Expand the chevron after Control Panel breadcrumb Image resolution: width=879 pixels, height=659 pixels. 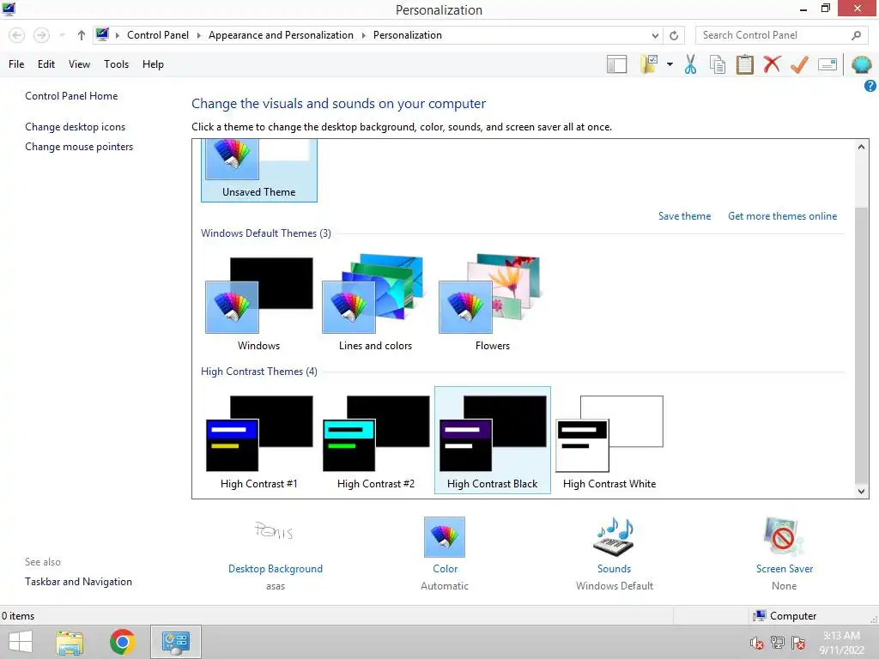(198, 35)
